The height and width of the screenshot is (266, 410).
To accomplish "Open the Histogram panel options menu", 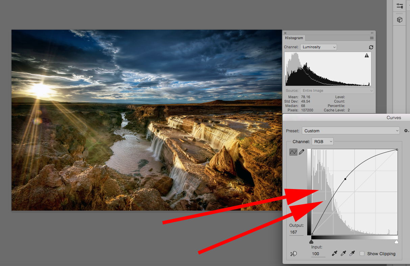I will [372, 38].
